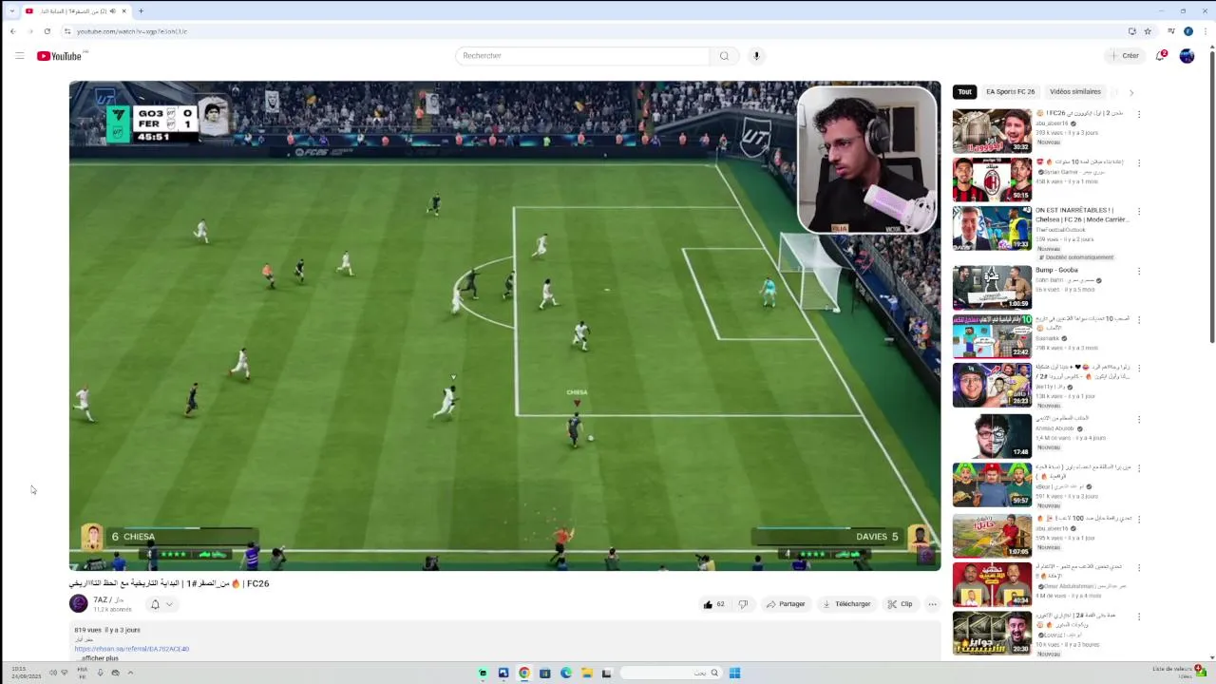Open the 7AZ channel avatar
1216x684 pixels.
point(79,603)
